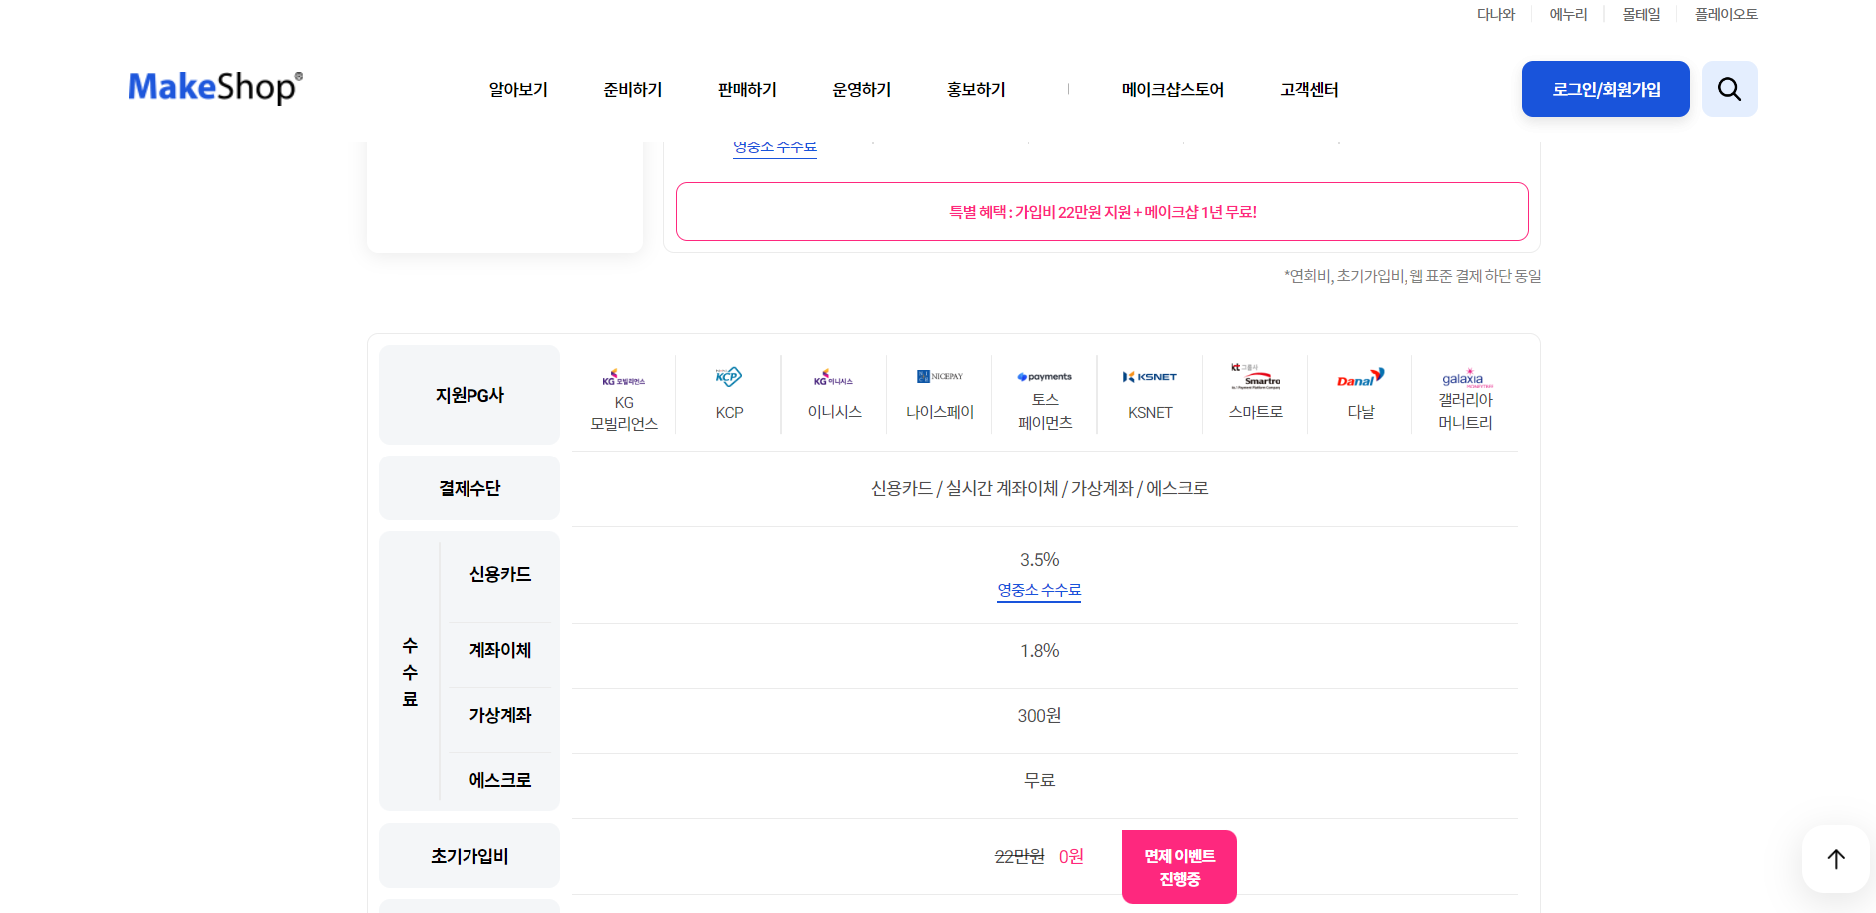This screenshot has width=1876, height=913.
Task: Click the 토스 페이먼츠 name label
Action: [1045, 411]
